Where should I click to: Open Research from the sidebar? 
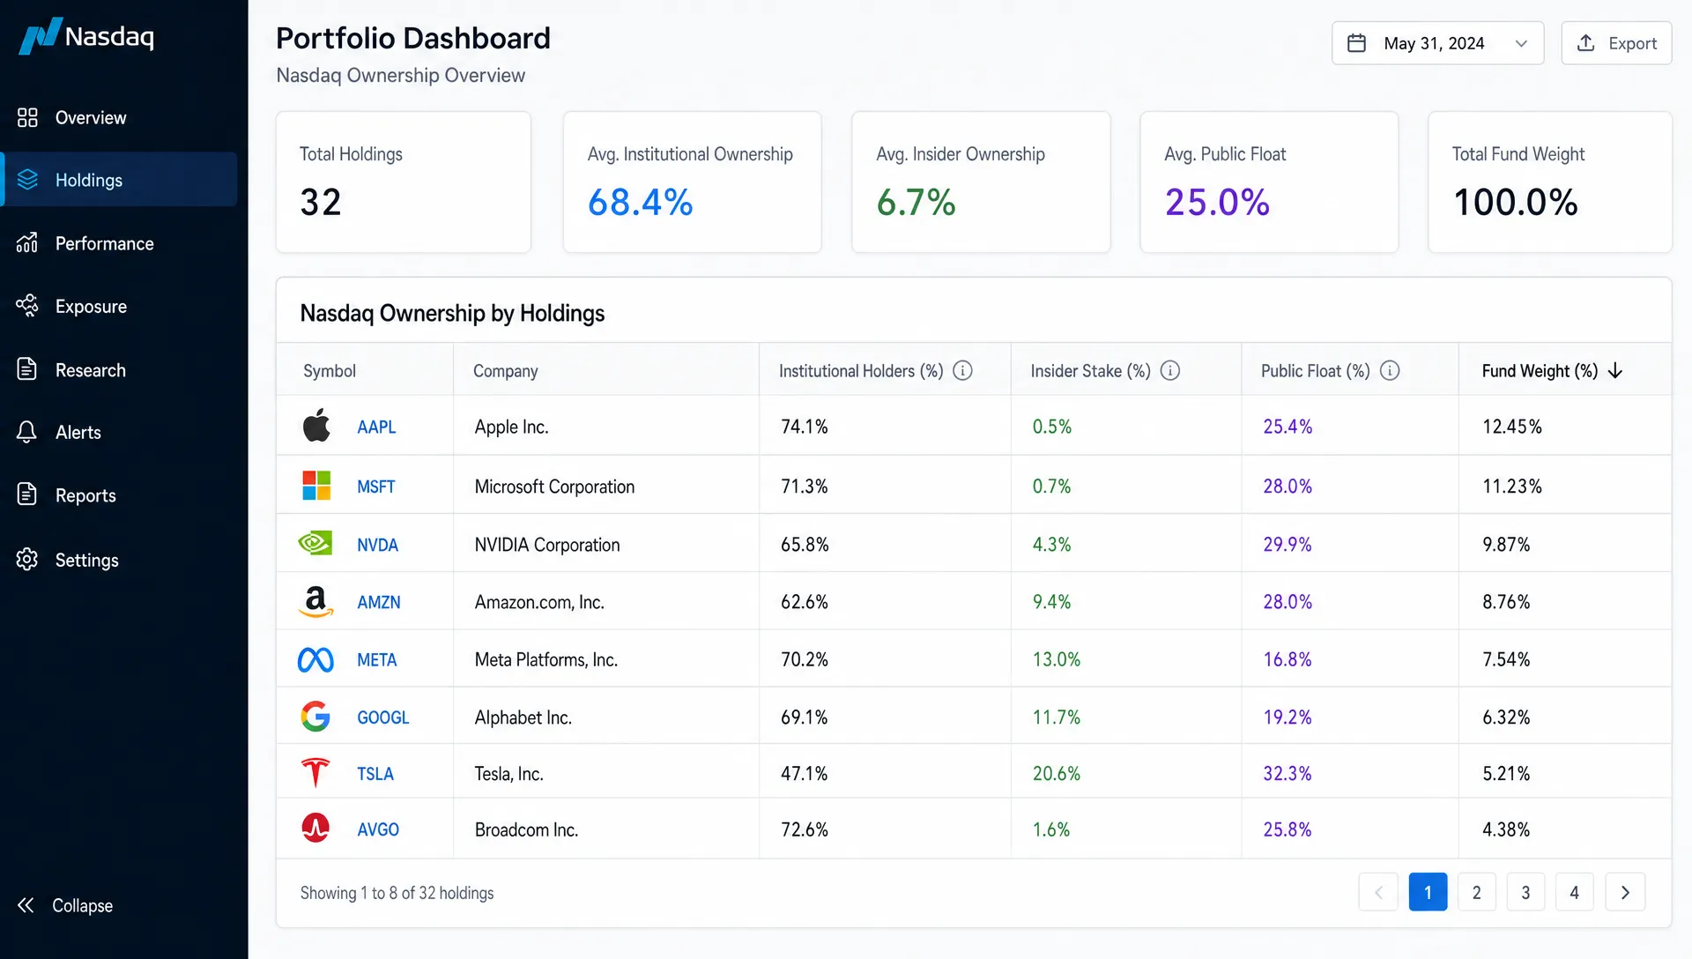119,370
